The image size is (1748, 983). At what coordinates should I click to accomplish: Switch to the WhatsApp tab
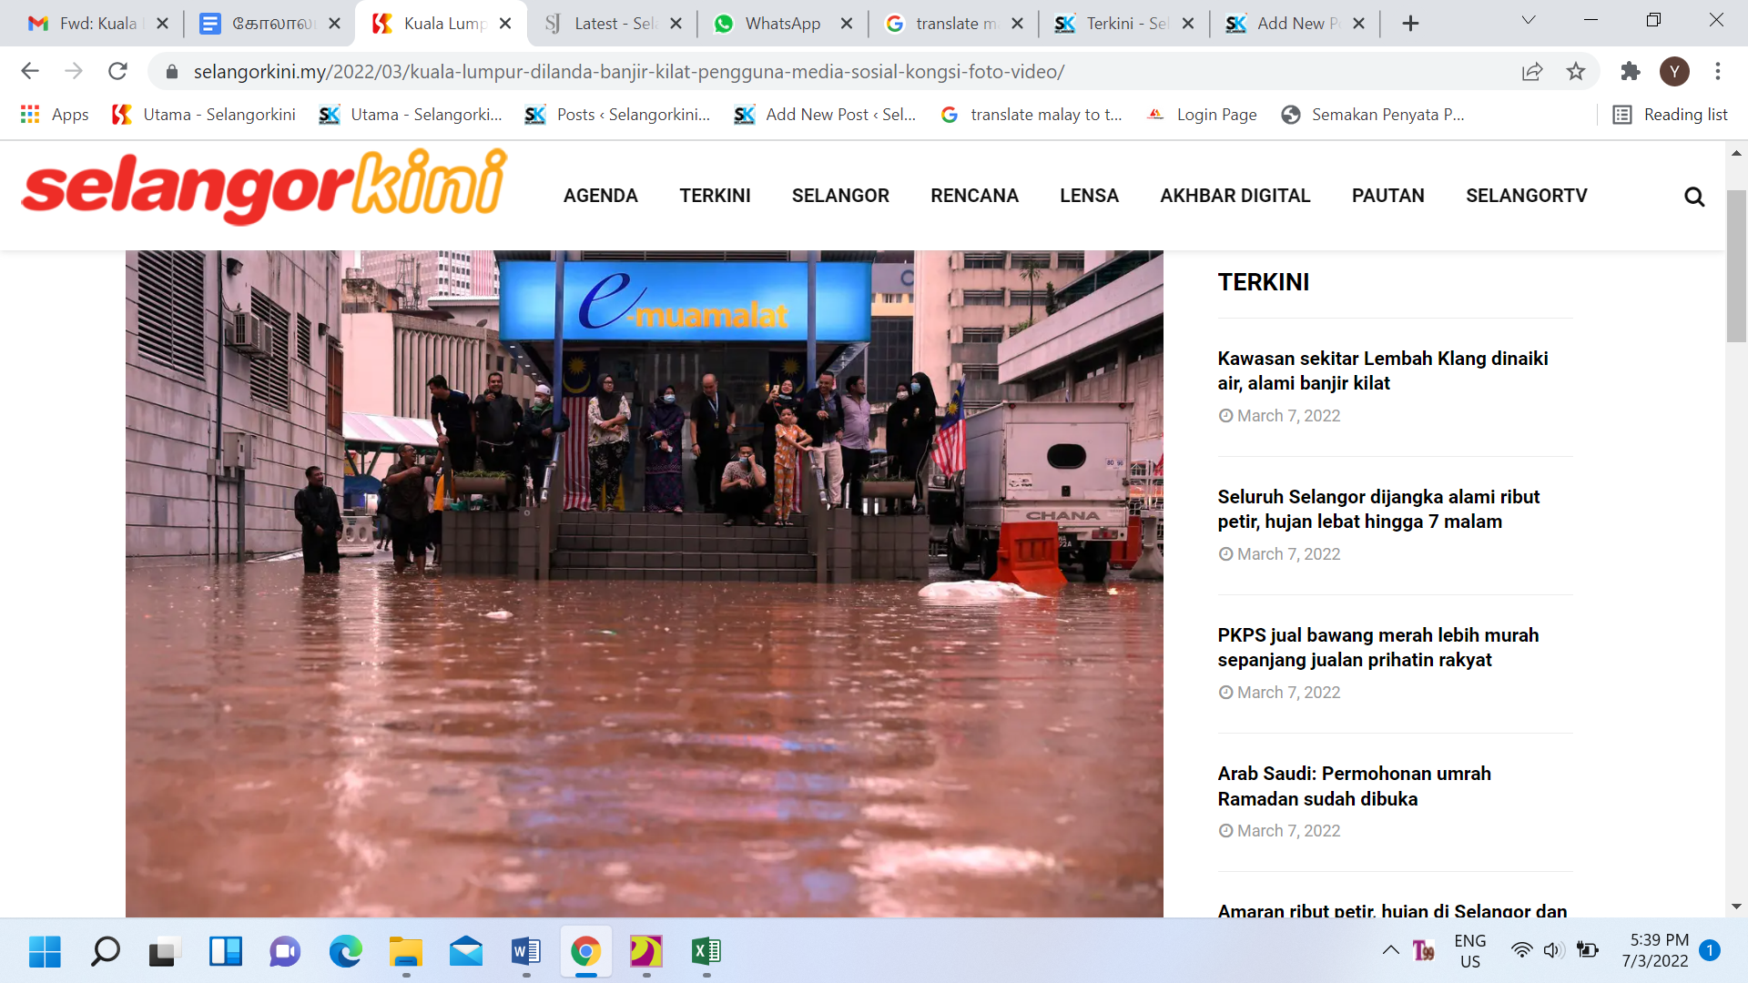coord(781,24)
